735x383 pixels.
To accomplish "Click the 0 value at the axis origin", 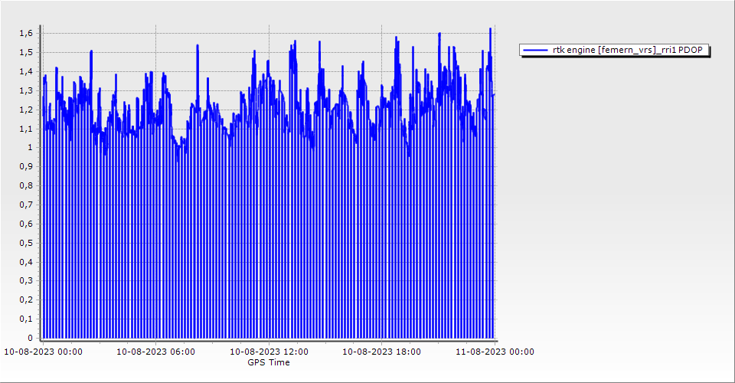I will tap(31, 338).
